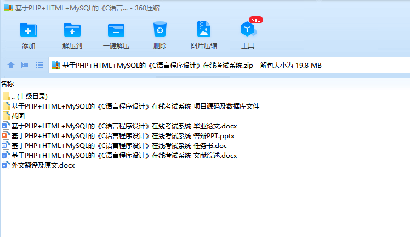410x237 pixels.
Task: Select the 项目源码及数据库文件 folder
Action: click(x=131, y=106)
